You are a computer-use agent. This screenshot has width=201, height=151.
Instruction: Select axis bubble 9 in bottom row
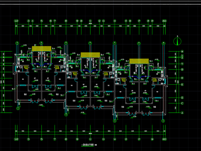click(77, 139)
